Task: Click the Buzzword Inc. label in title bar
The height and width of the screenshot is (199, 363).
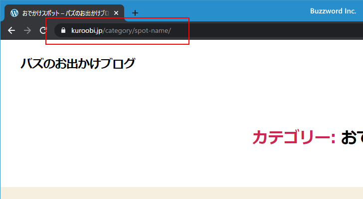Action: click(x=333, y=11)
